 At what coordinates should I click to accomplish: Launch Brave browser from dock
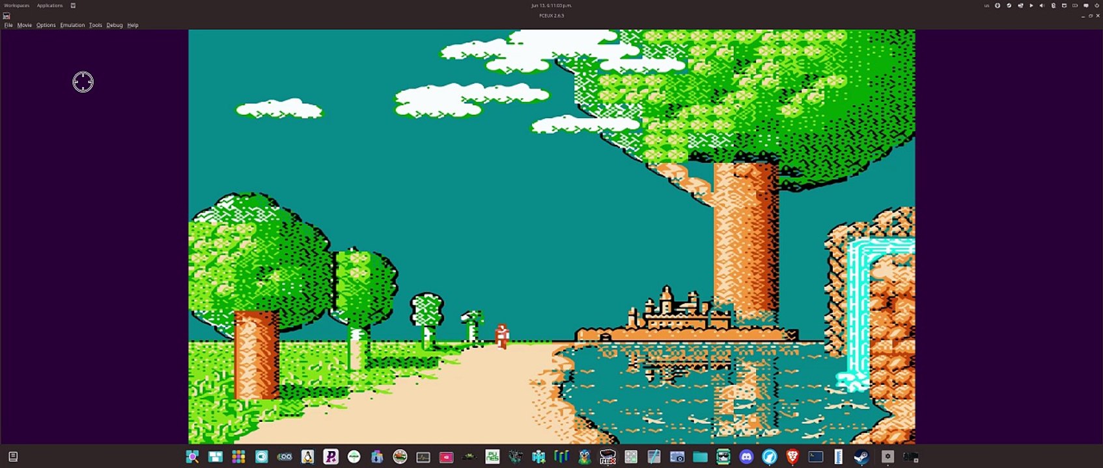792,456
